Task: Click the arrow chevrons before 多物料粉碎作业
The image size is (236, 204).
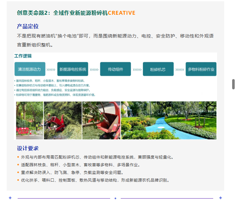Action: (180, 69)
